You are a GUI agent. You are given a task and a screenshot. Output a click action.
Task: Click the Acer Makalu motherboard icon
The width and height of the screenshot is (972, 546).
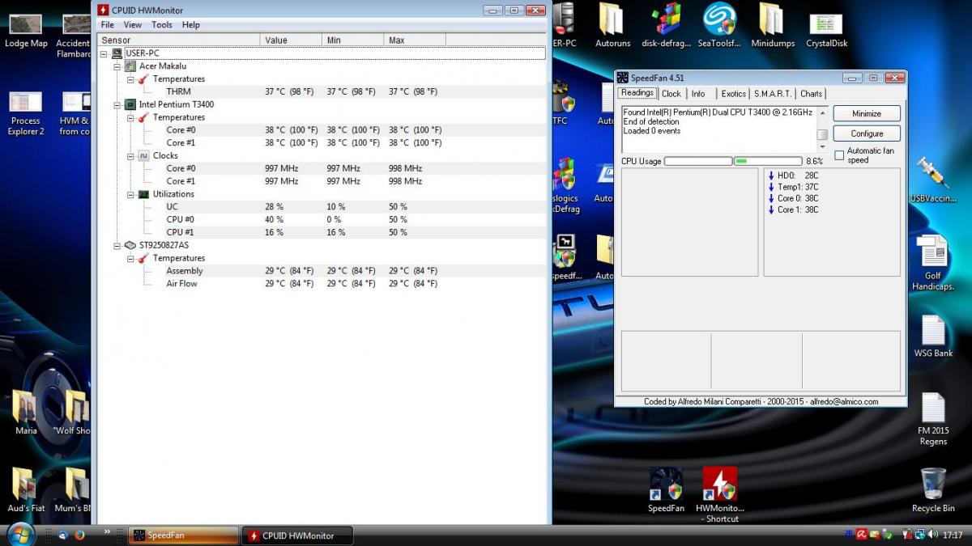(x=130, y=66)
